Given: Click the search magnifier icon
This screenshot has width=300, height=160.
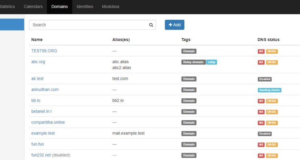Looking at the screenshot, I should tap(151, 25).
